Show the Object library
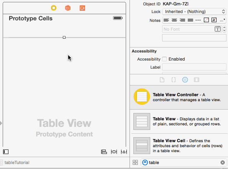 185,80
